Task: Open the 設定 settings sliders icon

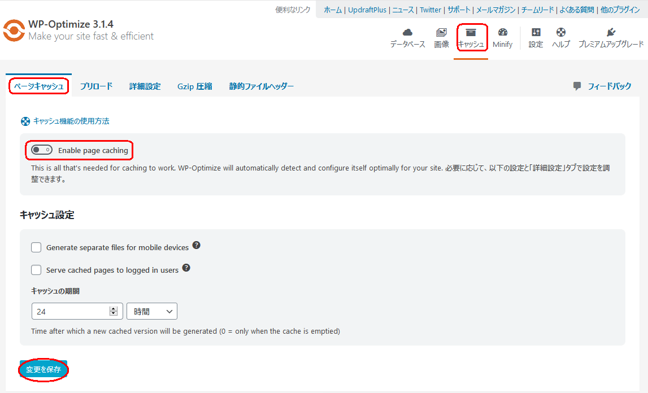Action: pos(536,32)
